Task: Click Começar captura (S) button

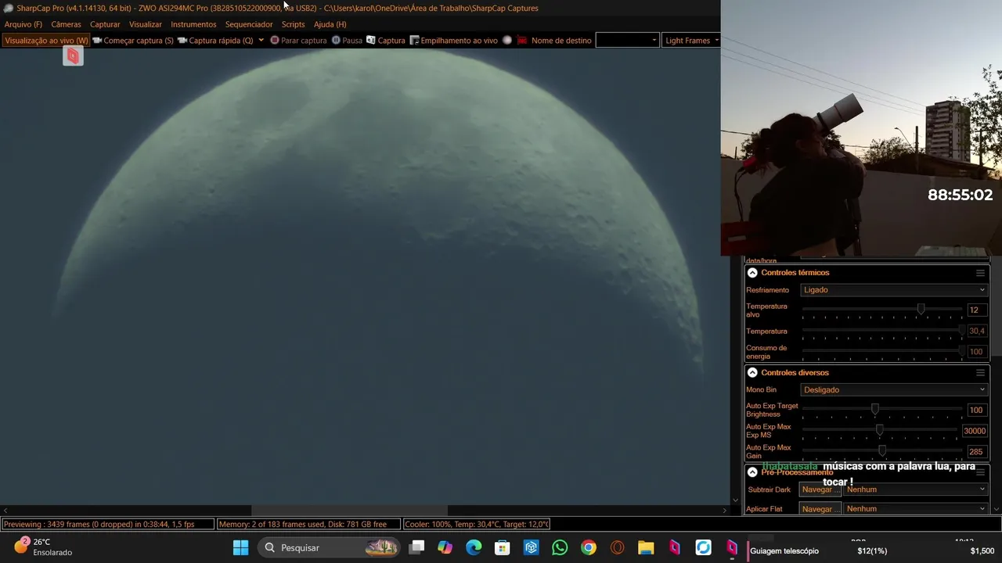Action: tap(133, 40)
